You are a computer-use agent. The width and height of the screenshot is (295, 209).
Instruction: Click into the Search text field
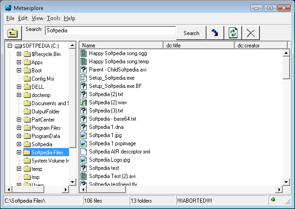coord(110,31)
